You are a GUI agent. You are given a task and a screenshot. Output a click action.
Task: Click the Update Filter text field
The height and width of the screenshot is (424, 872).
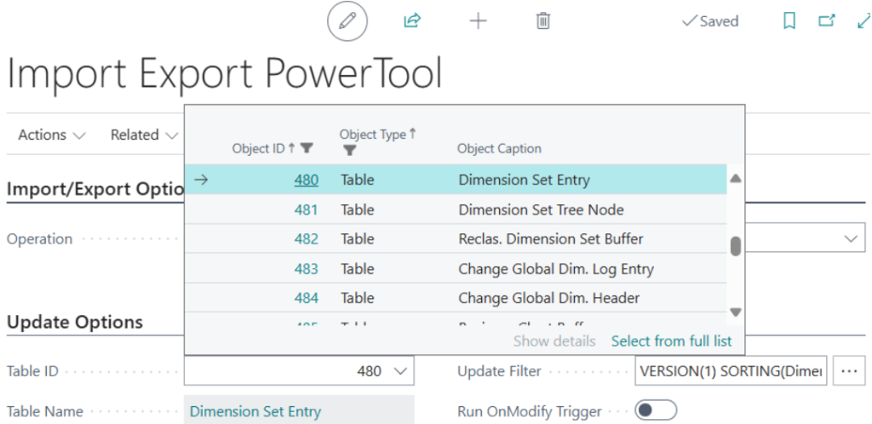coord(731,371)
